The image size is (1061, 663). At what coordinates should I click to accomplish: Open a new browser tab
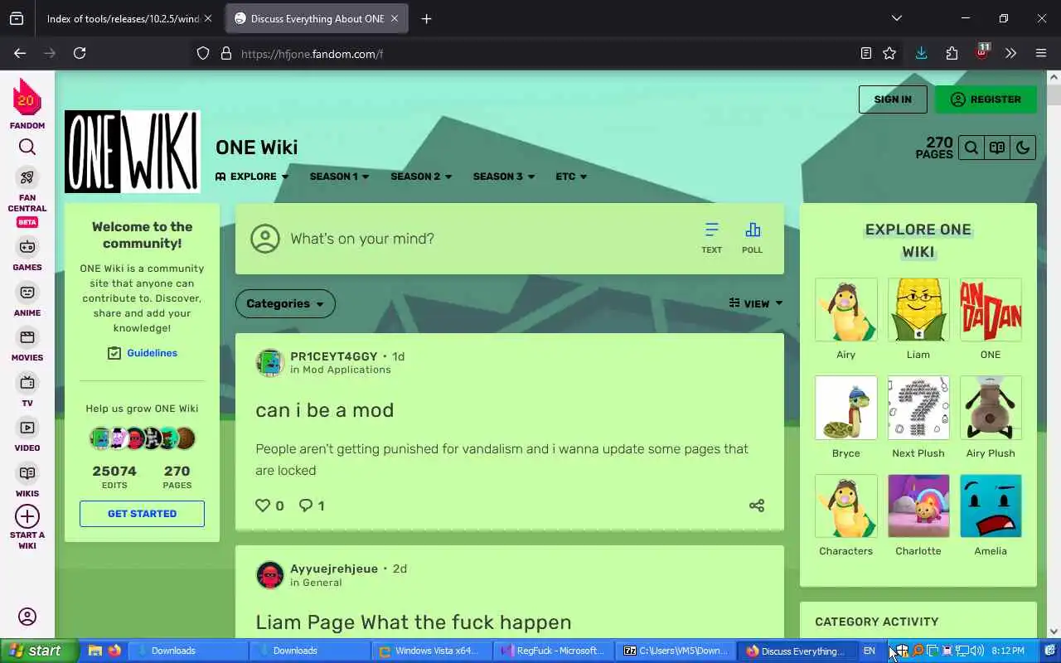[426, 18]
